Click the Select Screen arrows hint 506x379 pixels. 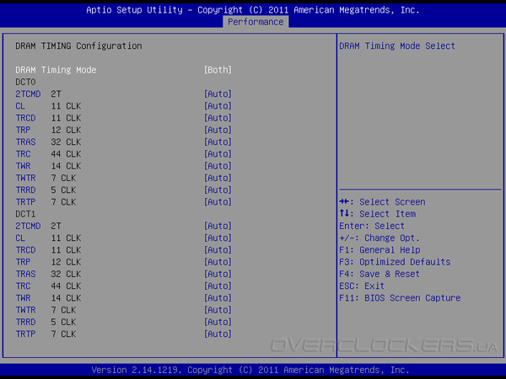[382, 202]
